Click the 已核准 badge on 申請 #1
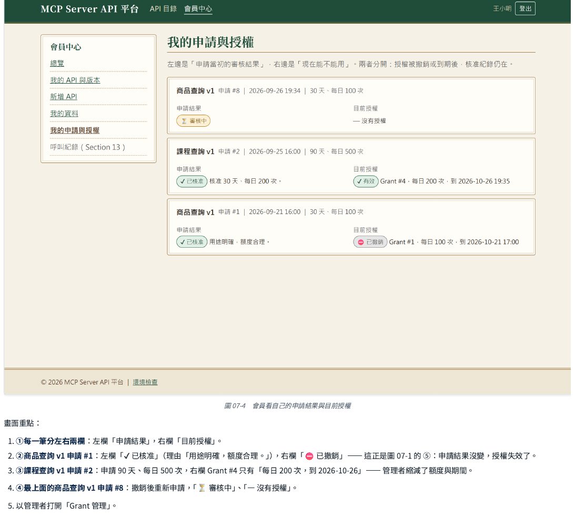The image size is (575, 517). click(191, 242)
